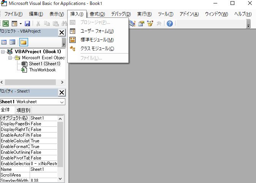The width and height of the screenshot is (256, 183).
Task: Click the empty ScrollArea value field
Action: pyautogui.click(x=43, y=175)
